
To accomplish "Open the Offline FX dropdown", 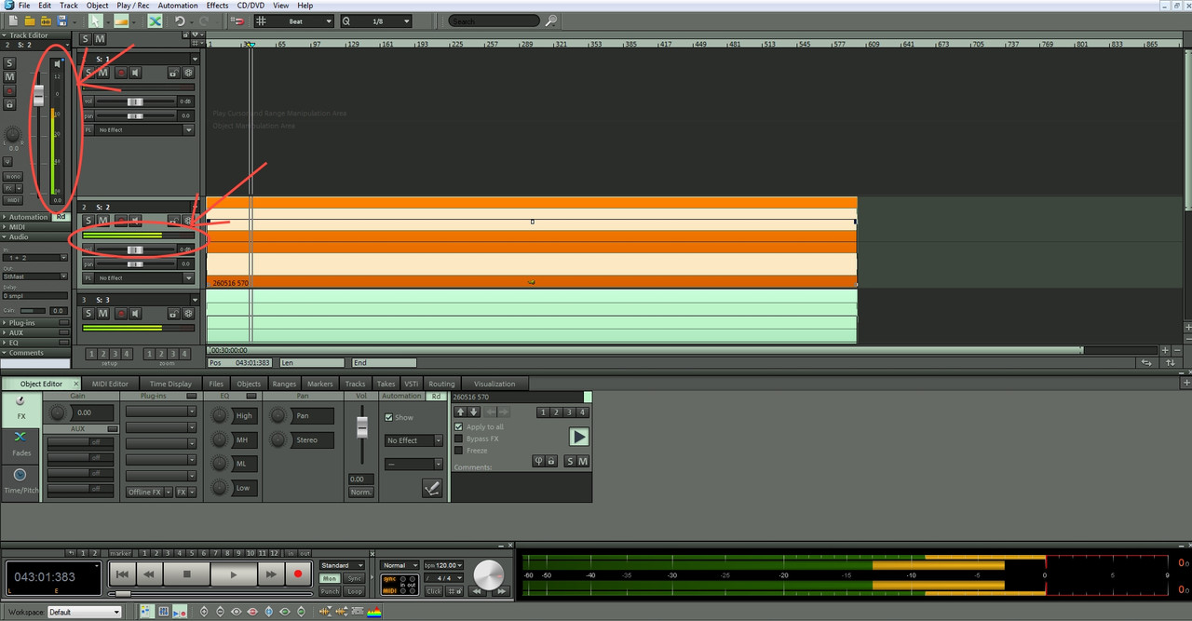I will pos(149,492).
